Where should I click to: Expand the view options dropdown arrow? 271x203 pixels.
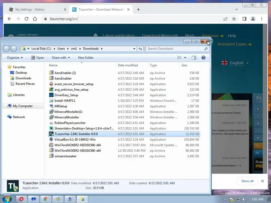click(185, 58)
